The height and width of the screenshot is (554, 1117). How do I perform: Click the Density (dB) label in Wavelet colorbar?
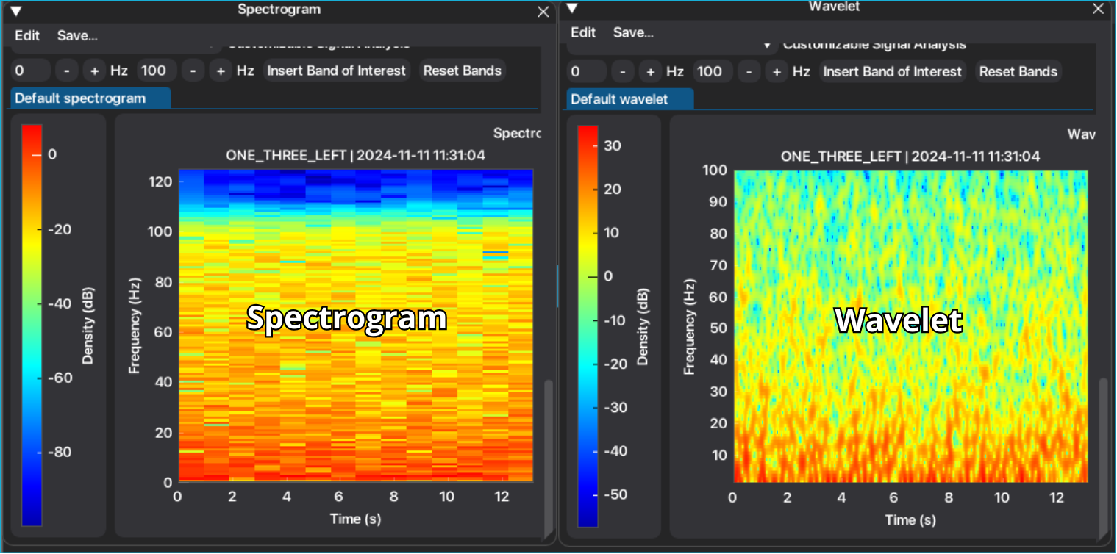[x=643, y=326]
